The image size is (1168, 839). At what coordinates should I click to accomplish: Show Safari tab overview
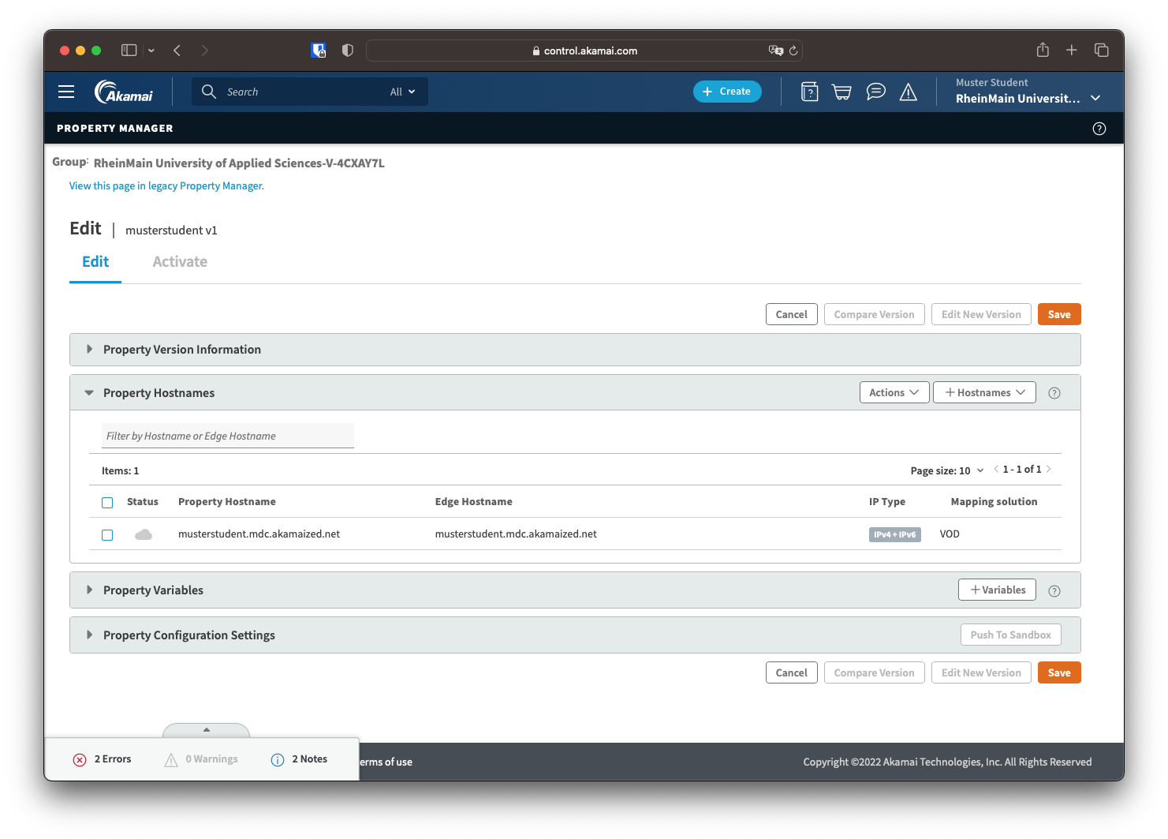(x=1102, y=51)
